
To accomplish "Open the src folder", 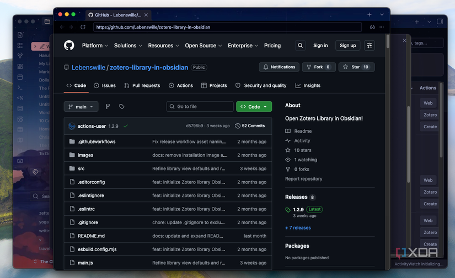I will coord(81,168).
